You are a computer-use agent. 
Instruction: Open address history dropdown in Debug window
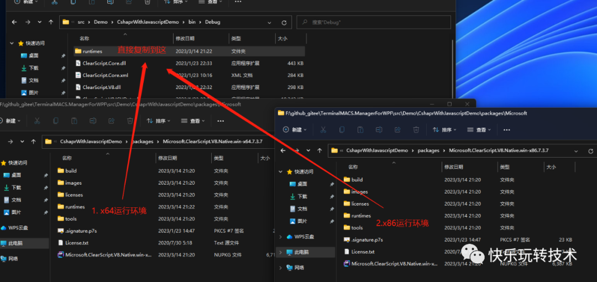269,23
